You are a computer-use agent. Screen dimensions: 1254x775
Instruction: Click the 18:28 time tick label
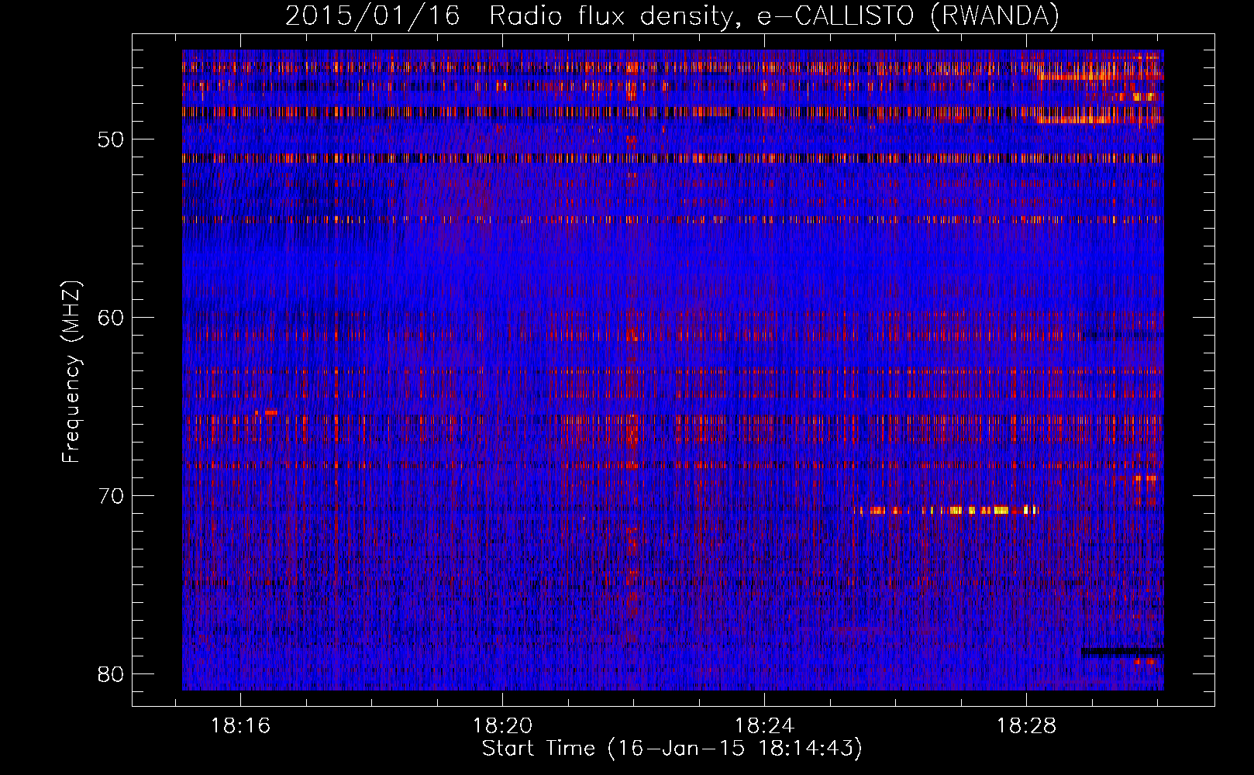[1027, 726]
